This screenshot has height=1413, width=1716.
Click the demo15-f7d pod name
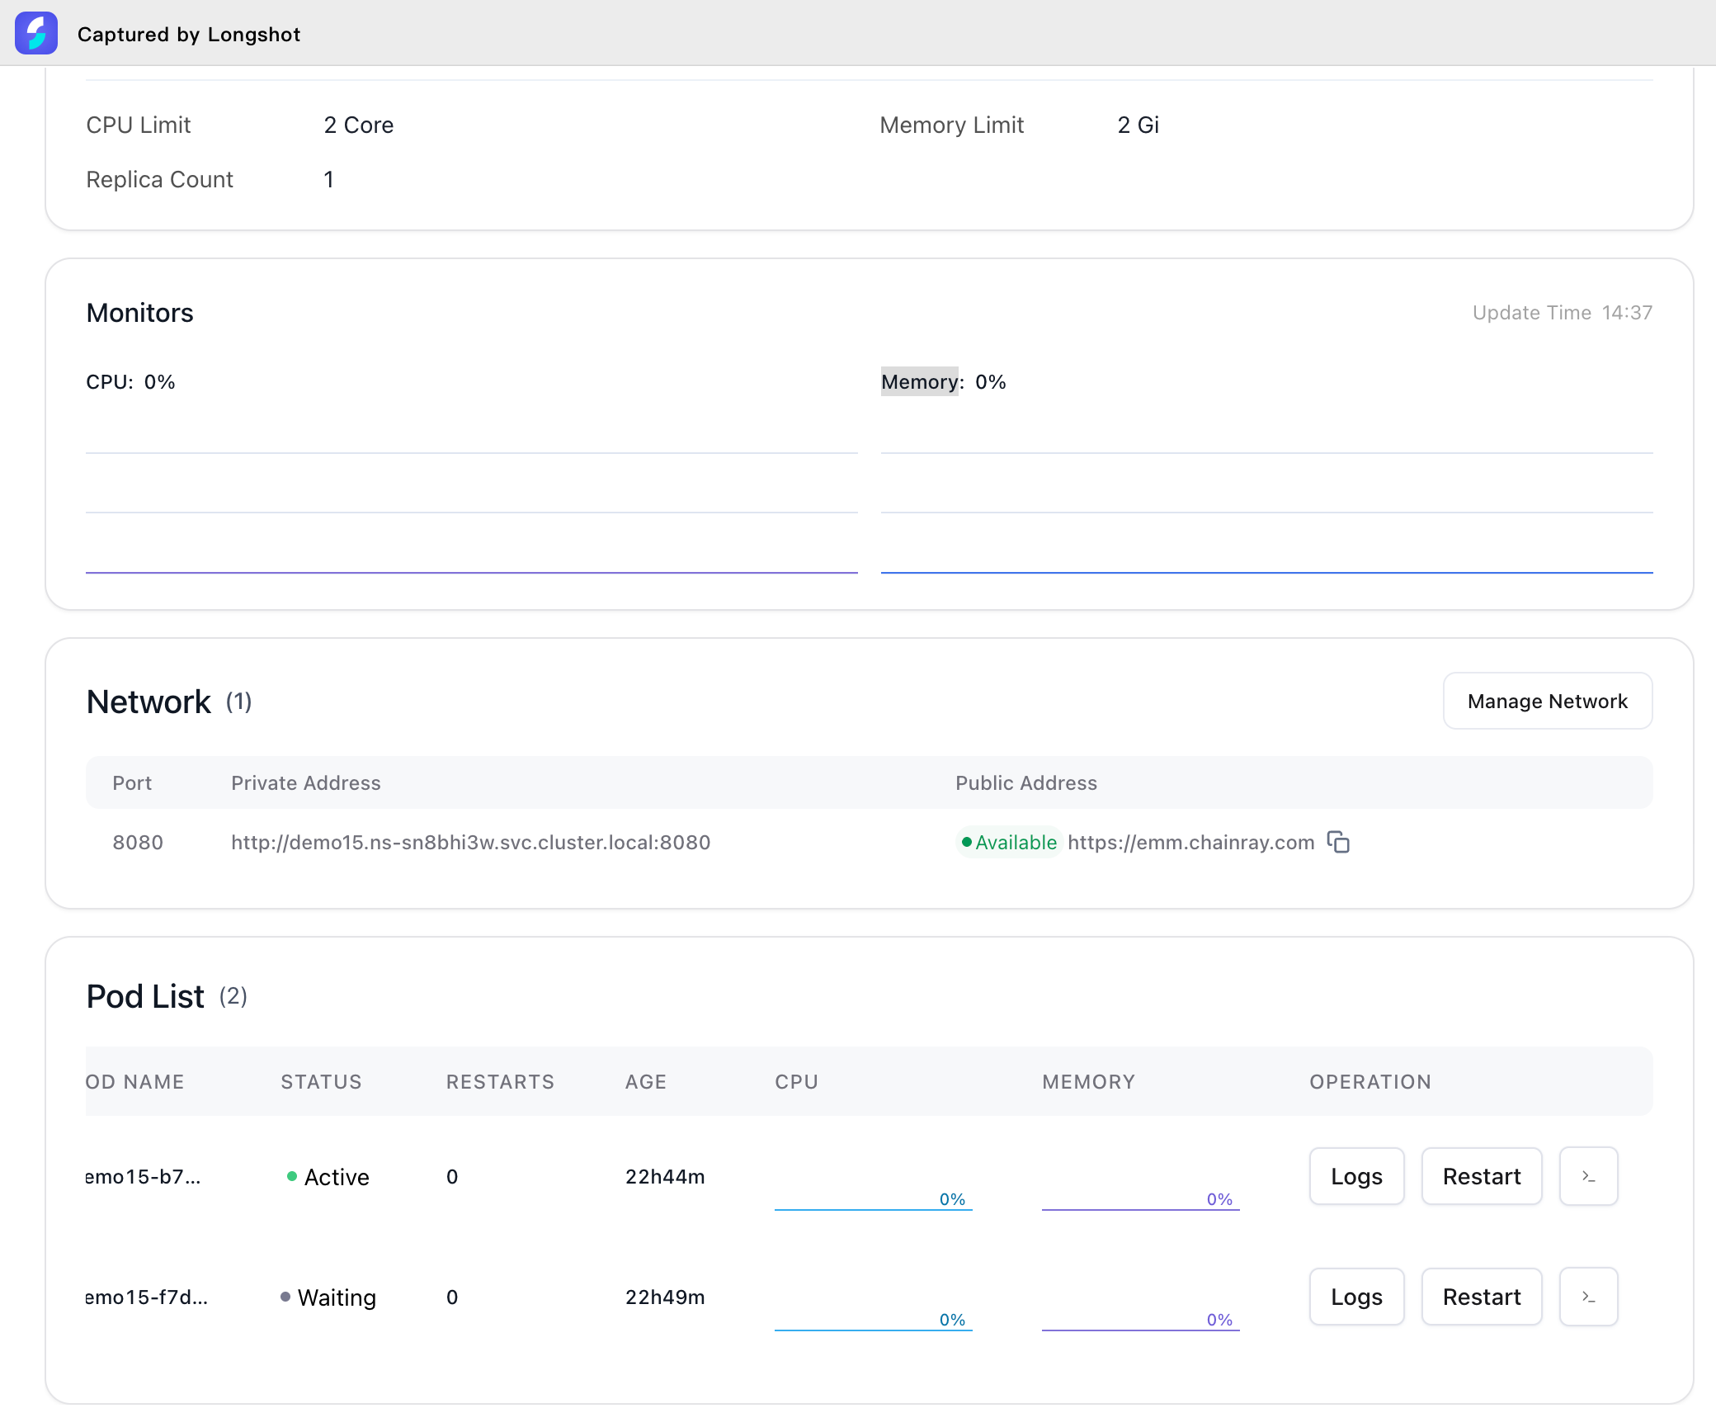tap(147, 1297)
